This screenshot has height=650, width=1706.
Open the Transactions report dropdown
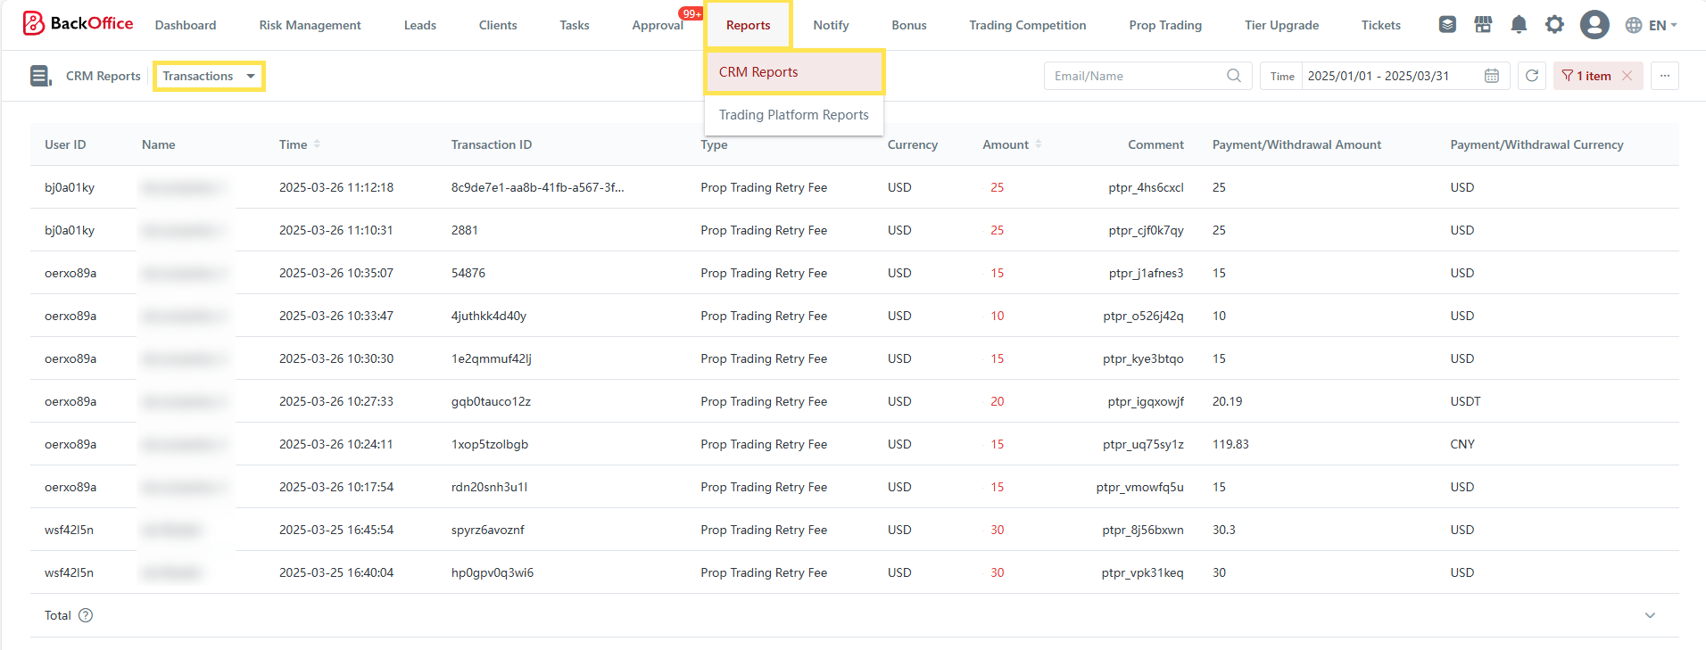209,76
